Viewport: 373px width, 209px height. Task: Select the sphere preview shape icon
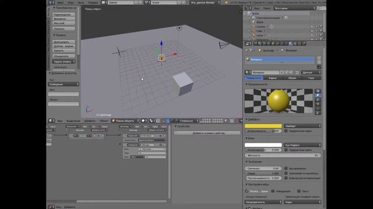pyautogui.click(x=318, y=95)
